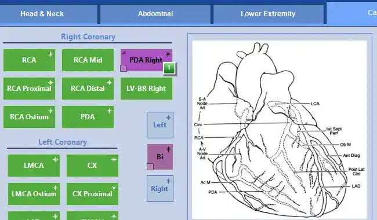Screen dimensions: 377x220
Task: Select the LV-BR Right button
Action: (146, 88)
